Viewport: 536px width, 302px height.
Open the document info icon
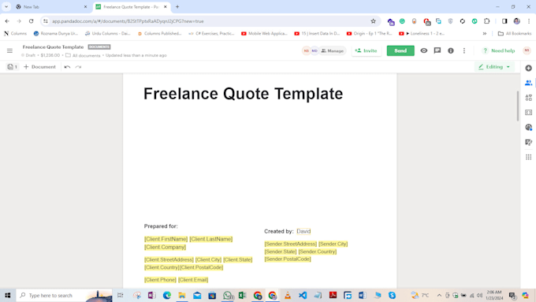(451, 50)
